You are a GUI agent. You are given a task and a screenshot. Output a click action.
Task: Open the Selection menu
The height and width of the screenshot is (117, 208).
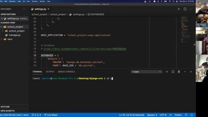coord(12,1)
